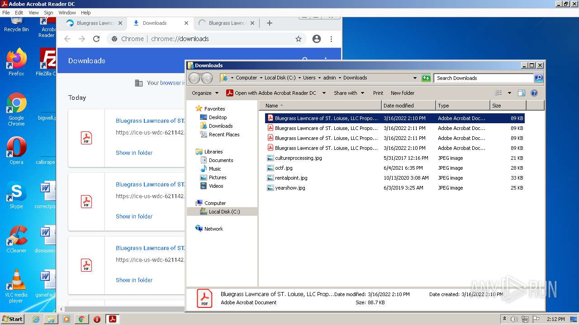Click the Explorer help question-mark icon

[534, 93]
